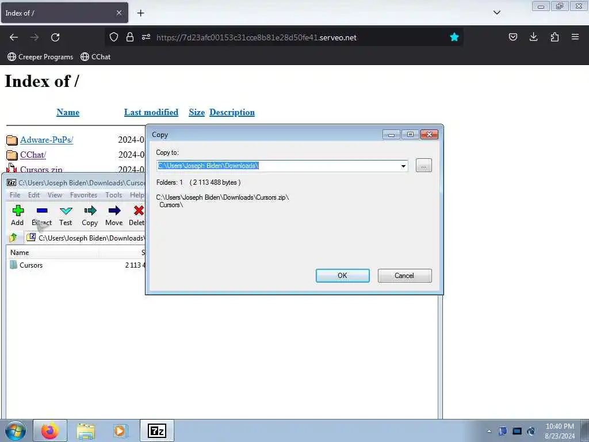Viewport: 589px width, 442px height.
Task: Sort index by Name header link
Action: (x=68, y=112)
